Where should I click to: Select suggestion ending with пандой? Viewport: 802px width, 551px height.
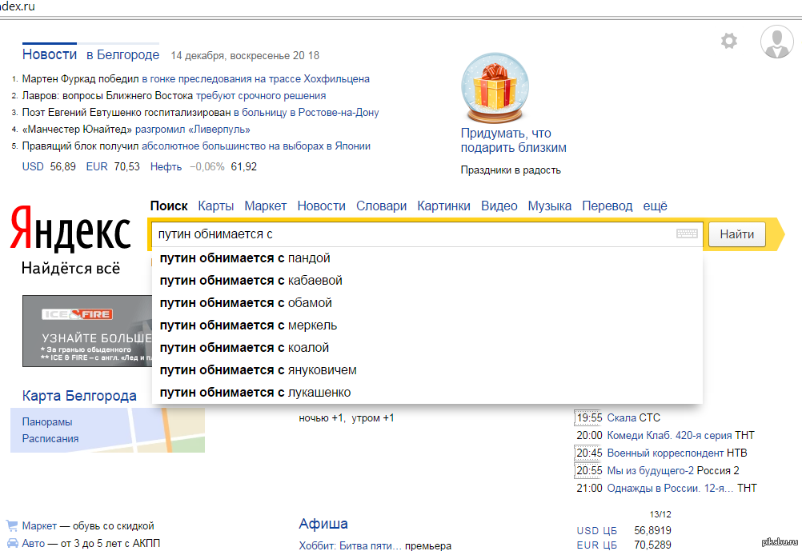[245, 258]
